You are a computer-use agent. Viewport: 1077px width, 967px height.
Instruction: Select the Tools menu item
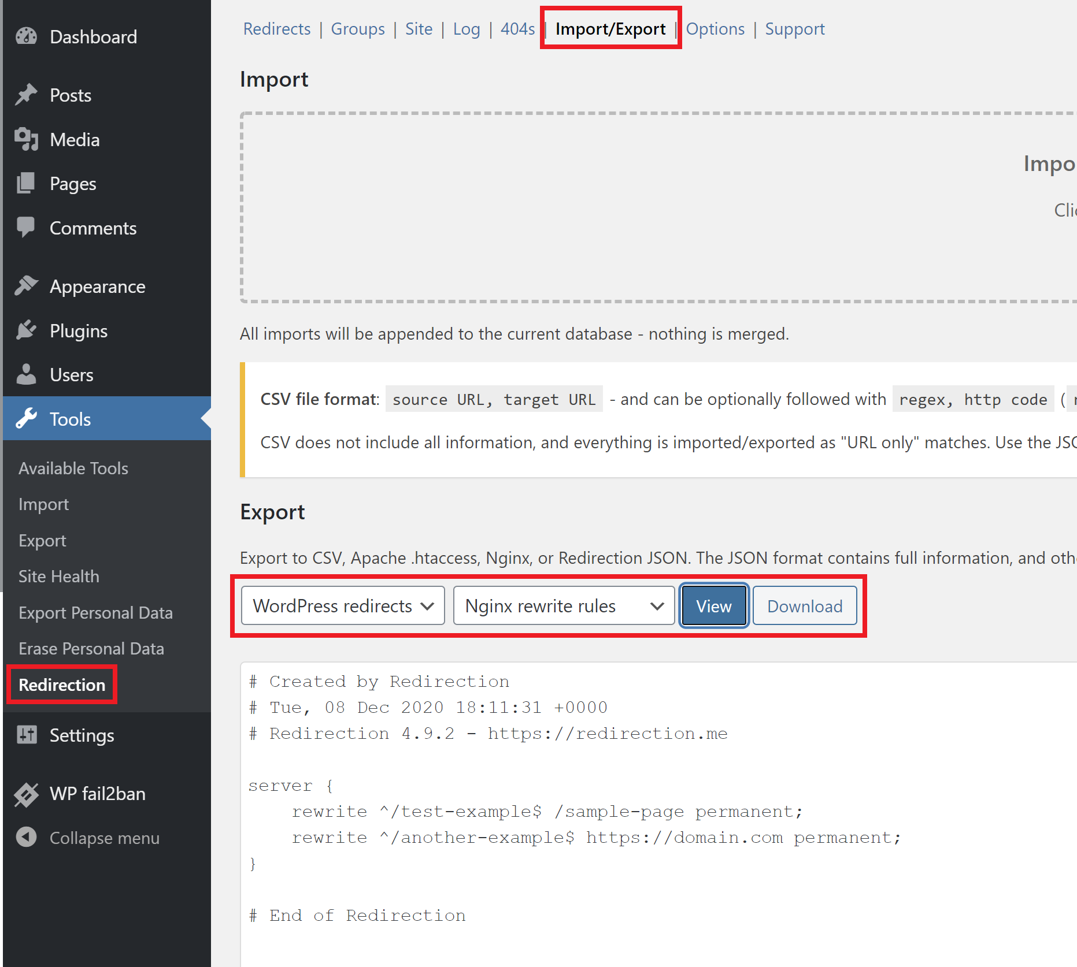(x=107, y=419)
